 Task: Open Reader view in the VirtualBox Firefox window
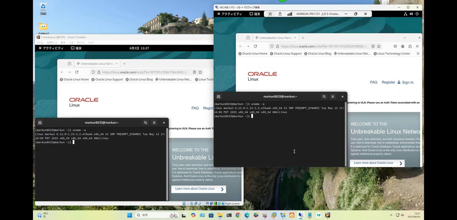coord(194,72)
